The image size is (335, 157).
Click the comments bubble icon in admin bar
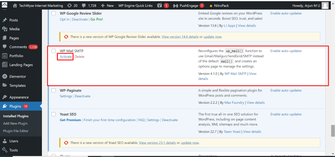click(x=84, y=6)
